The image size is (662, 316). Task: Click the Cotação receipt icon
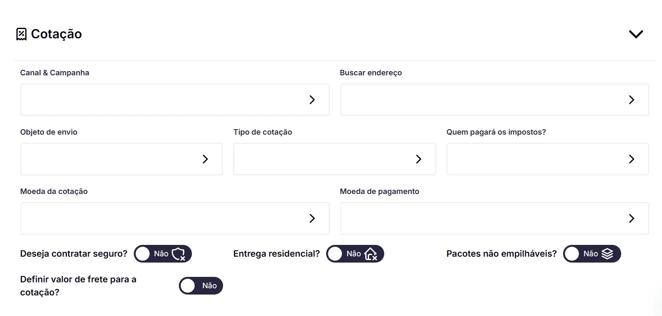tap(21, 34)
